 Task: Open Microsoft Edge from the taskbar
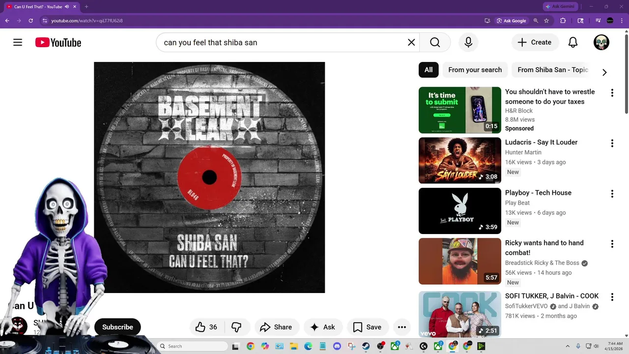point(308,346)
